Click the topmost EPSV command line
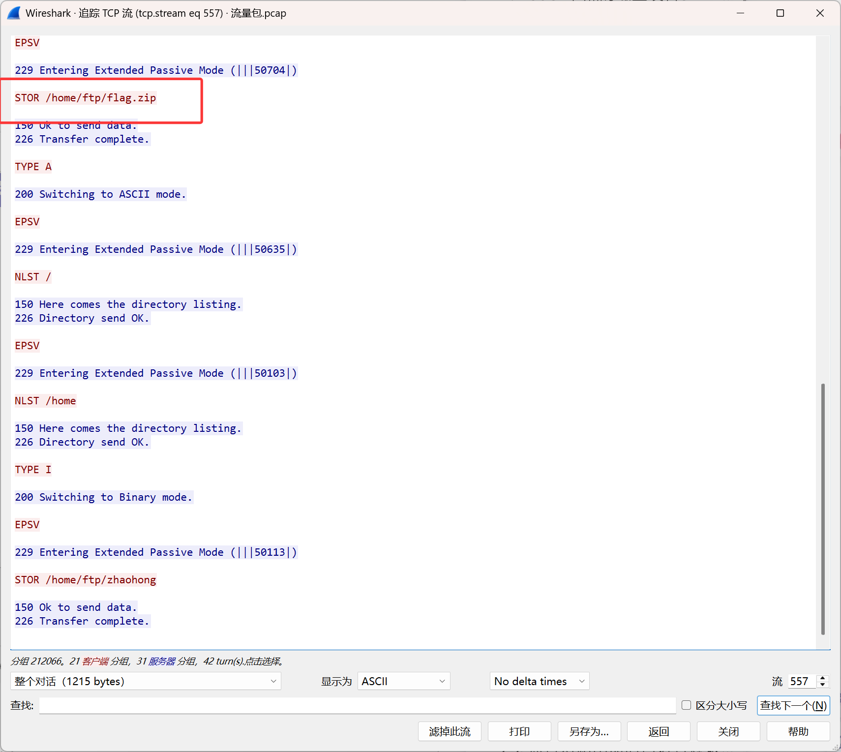 pos(27,43)
